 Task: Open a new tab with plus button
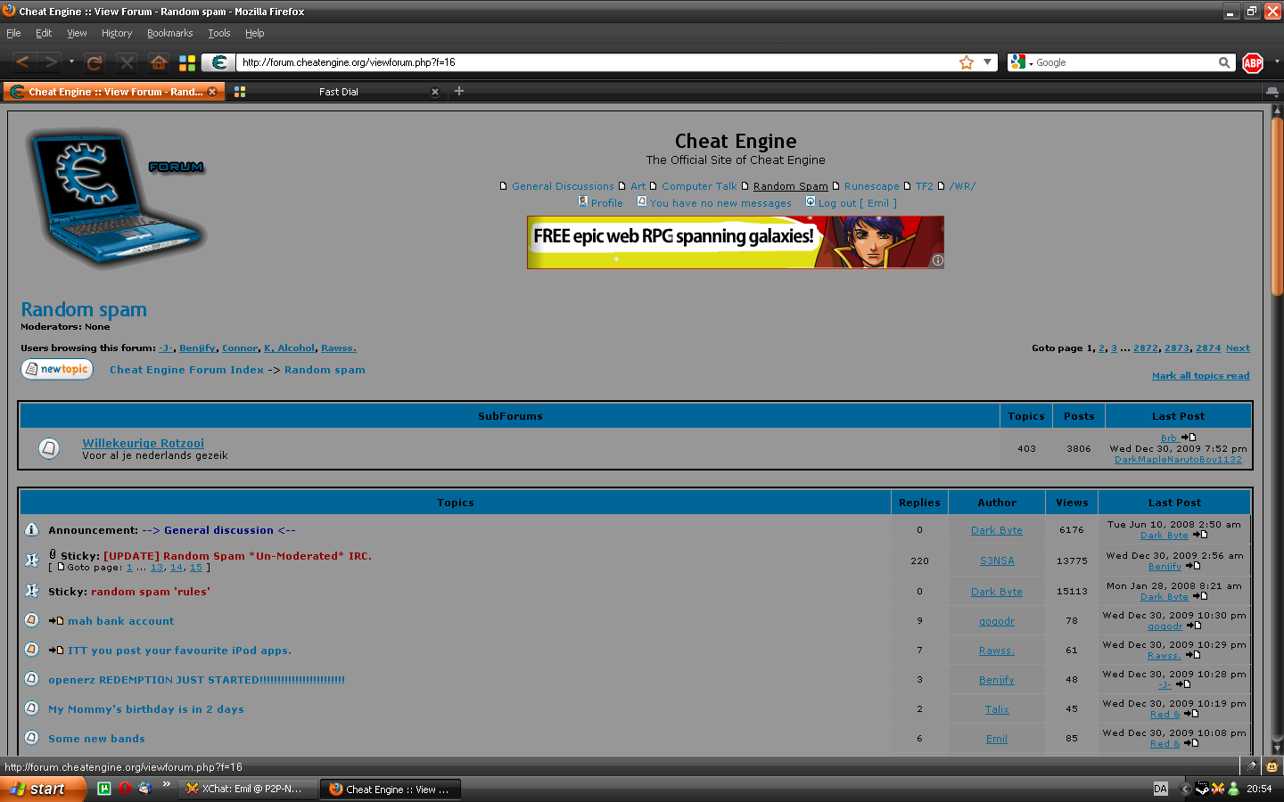(x=459, y=91)
